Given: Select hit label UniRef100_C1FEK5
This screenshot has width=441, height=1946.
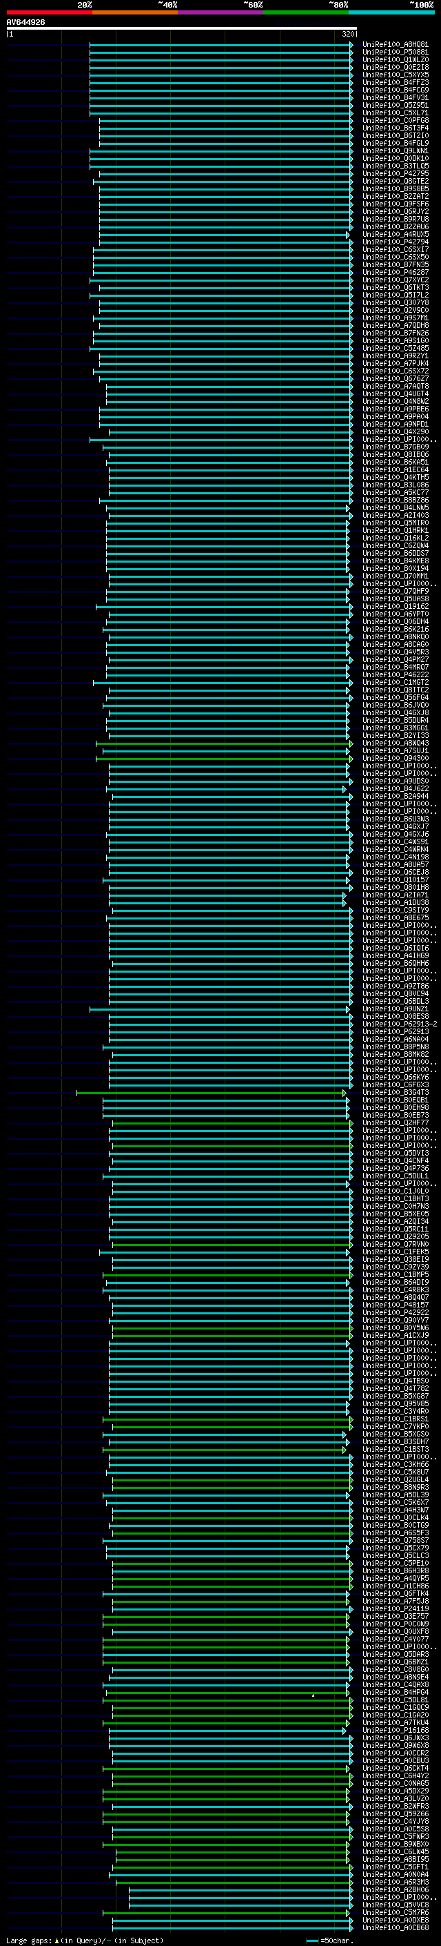Looking at the screenshot, I should pos(396,1251).
